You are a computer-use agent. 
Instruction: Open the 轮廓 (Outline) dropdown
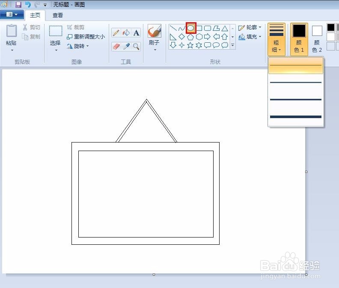click(250, 27)
